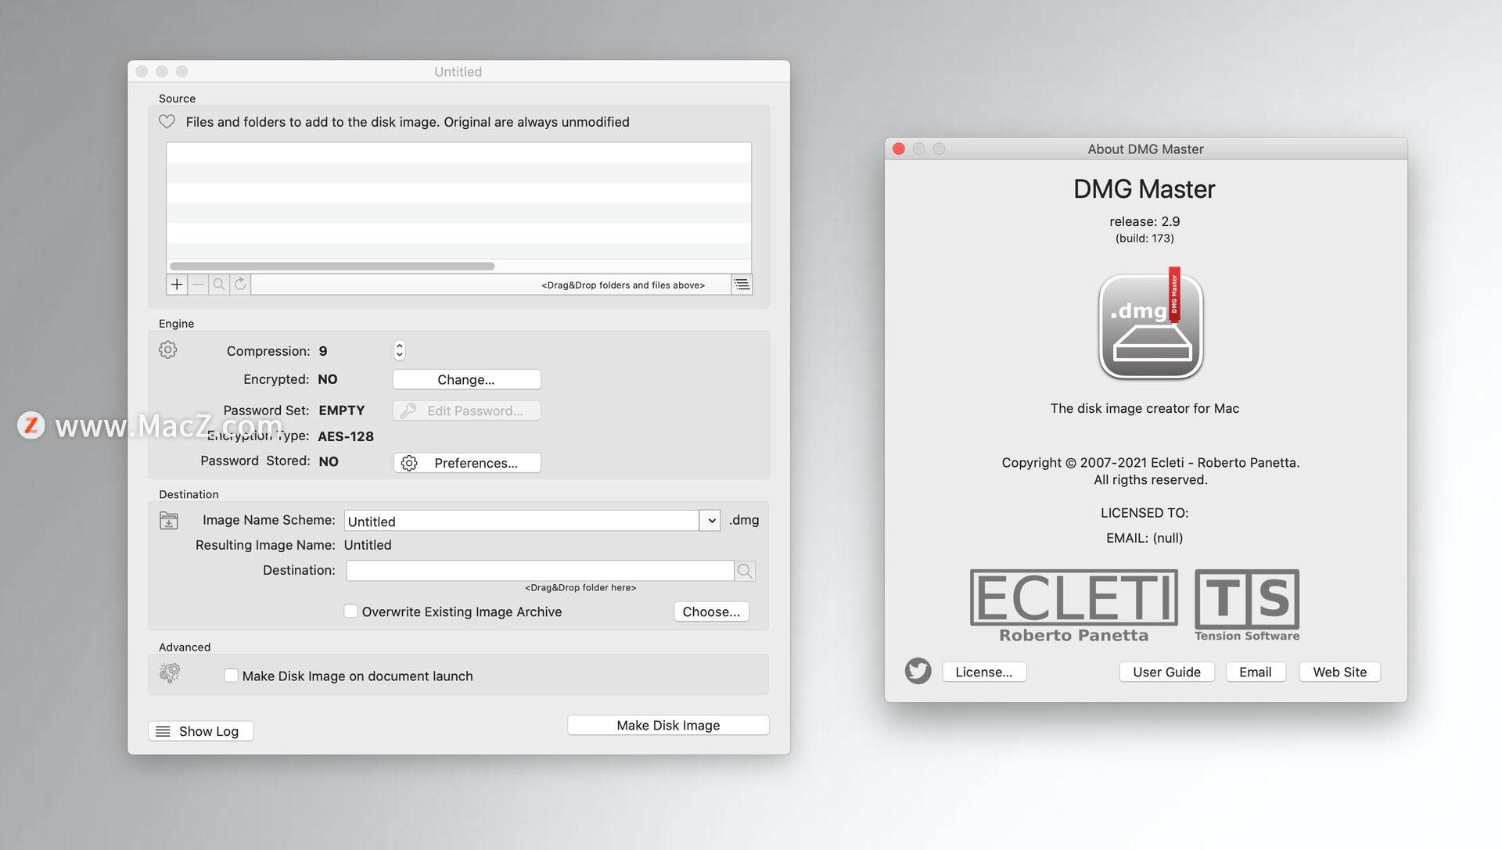Viewport: 1502px width, 850px height.
Task: Expand the Image Name Scheme dropdown
Action: coord(713,521)
